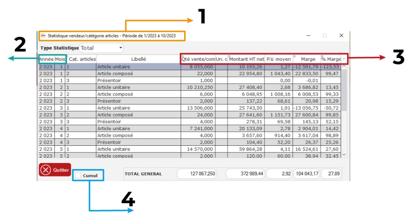Select the cell with amount 10 193,26
The height and width of the screenshot is (218, 413).
(246, 67)
